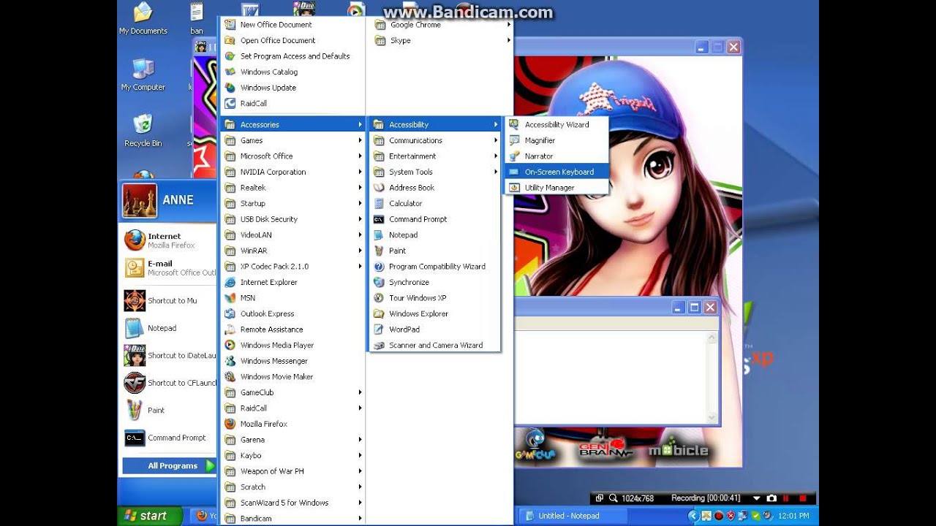Expand the WinRAR program folder
Screen dimensions: 936x526
[x=292, y=251]
